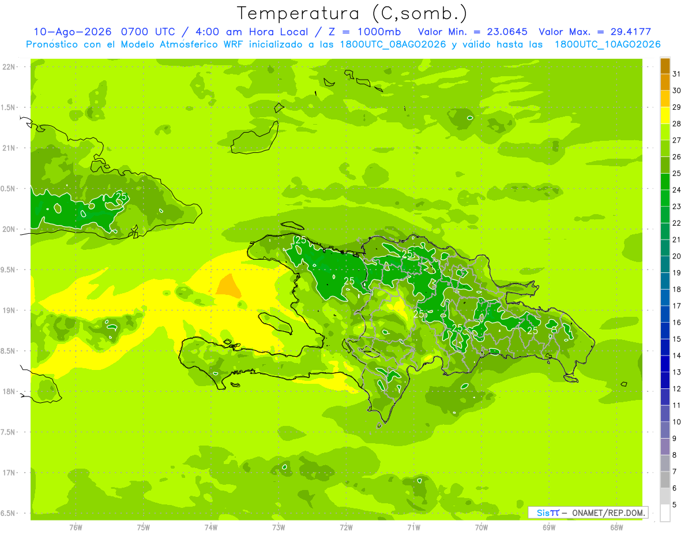Click the '17N' latitude axis label
This screenshot has height=535, width=692.
click(x=9, y=473)
